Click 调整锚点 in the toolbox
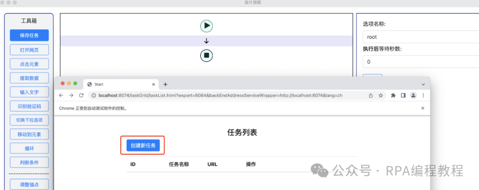Image resolution: width=479 pixels, height=190 pixels. (x=29, y=185)
